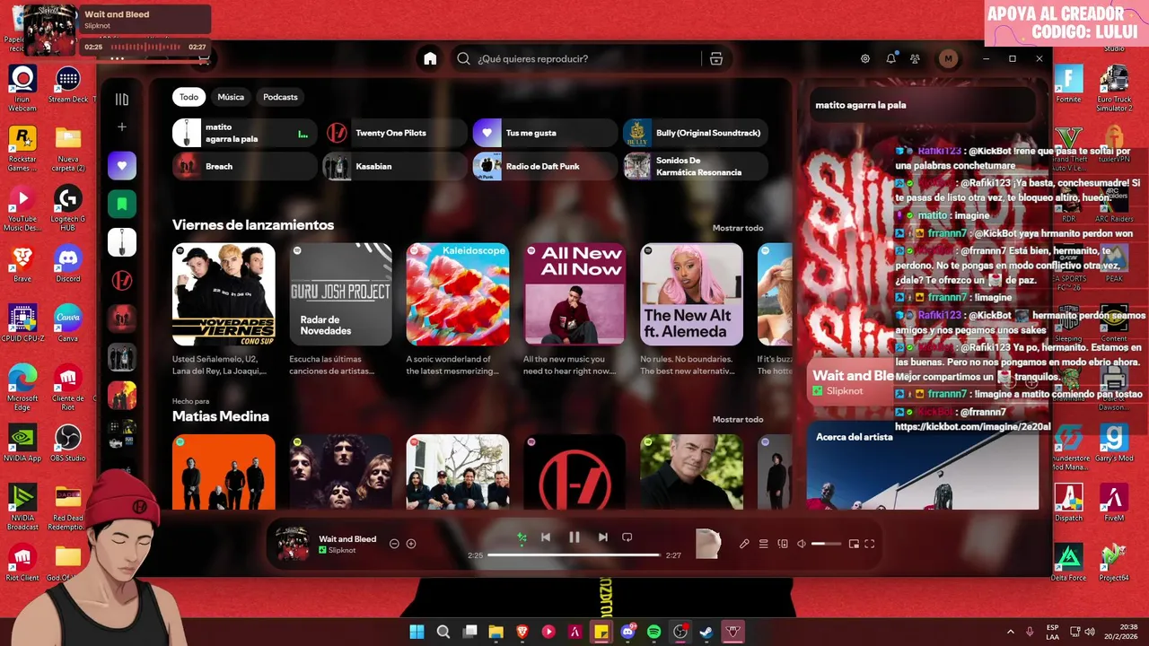Open the Kaleidoscope playlist card

[458, 294]
